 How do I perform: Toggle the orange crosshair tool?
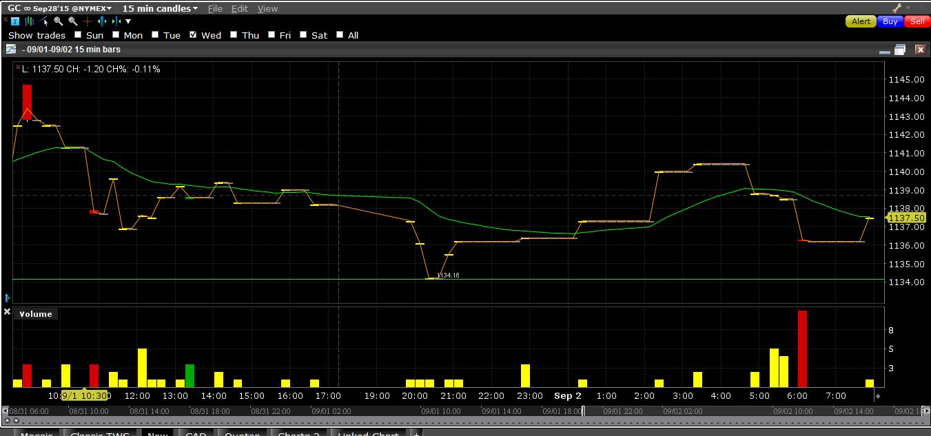coord(88,21)
